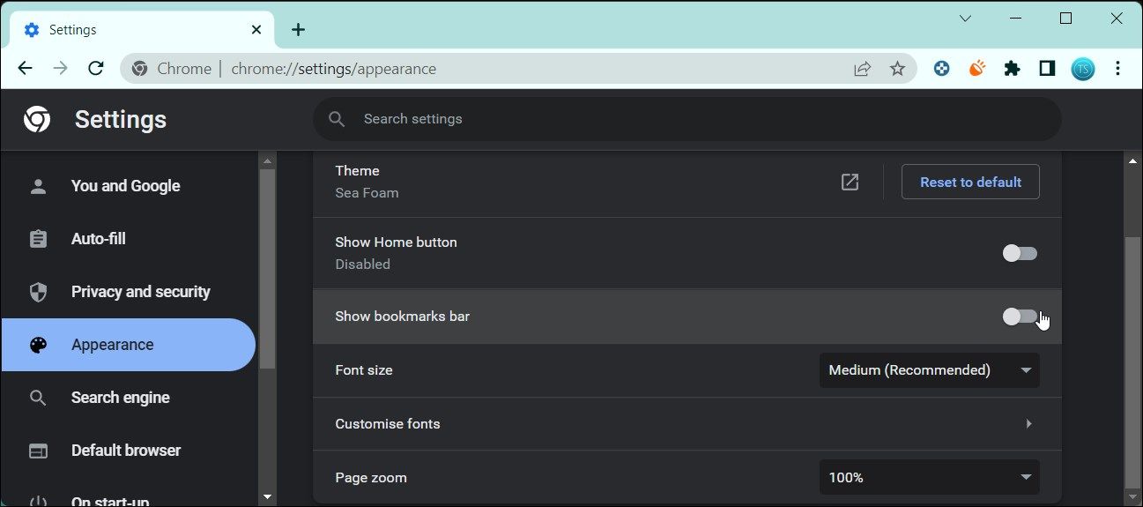The height and width of the screenshot is (507, 1143).
Task: Open Page zoom dropdown
Action: [x=929, y=477]
